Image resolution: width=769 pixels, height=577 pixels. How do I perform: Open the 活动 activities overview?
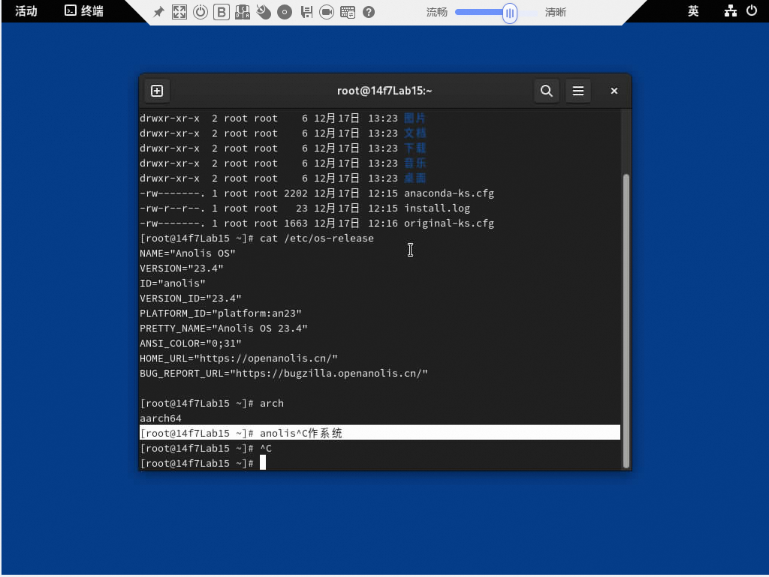pyautogui.click(x=26, y=11)
